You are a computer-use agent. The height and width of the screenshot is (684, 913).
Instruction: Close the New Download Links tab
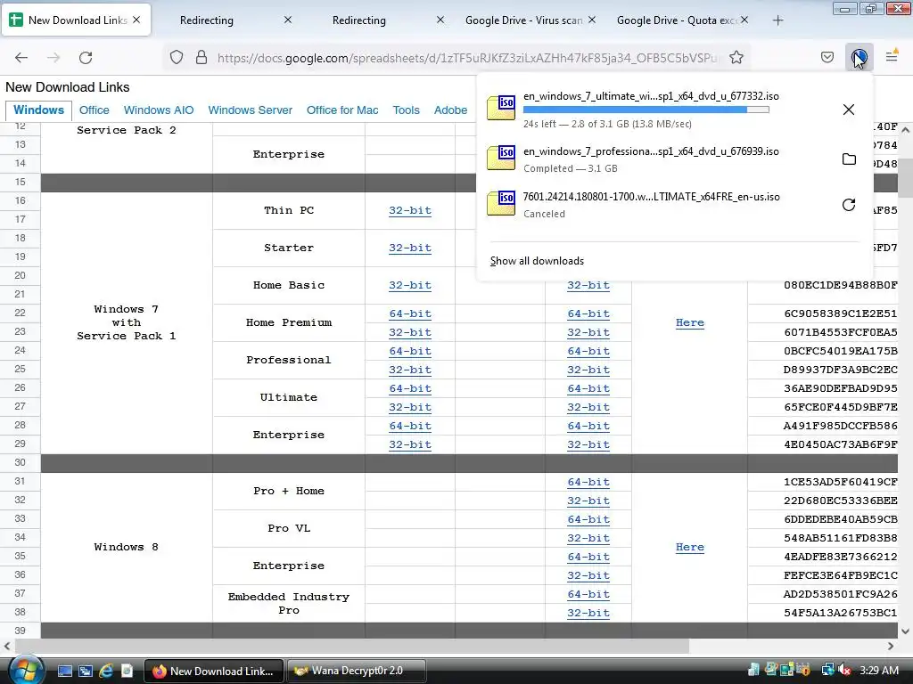[x=136, y=20]
